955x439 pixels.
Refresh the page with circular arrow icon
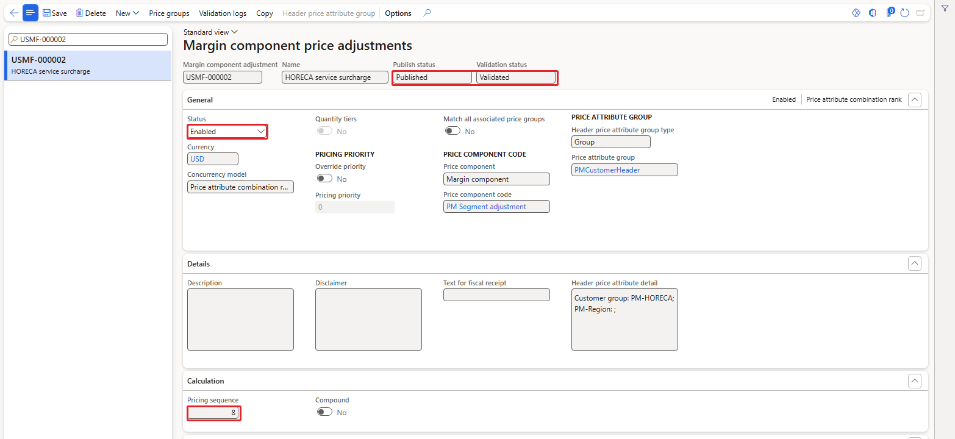pyautogui.click(x=905, y=13)
